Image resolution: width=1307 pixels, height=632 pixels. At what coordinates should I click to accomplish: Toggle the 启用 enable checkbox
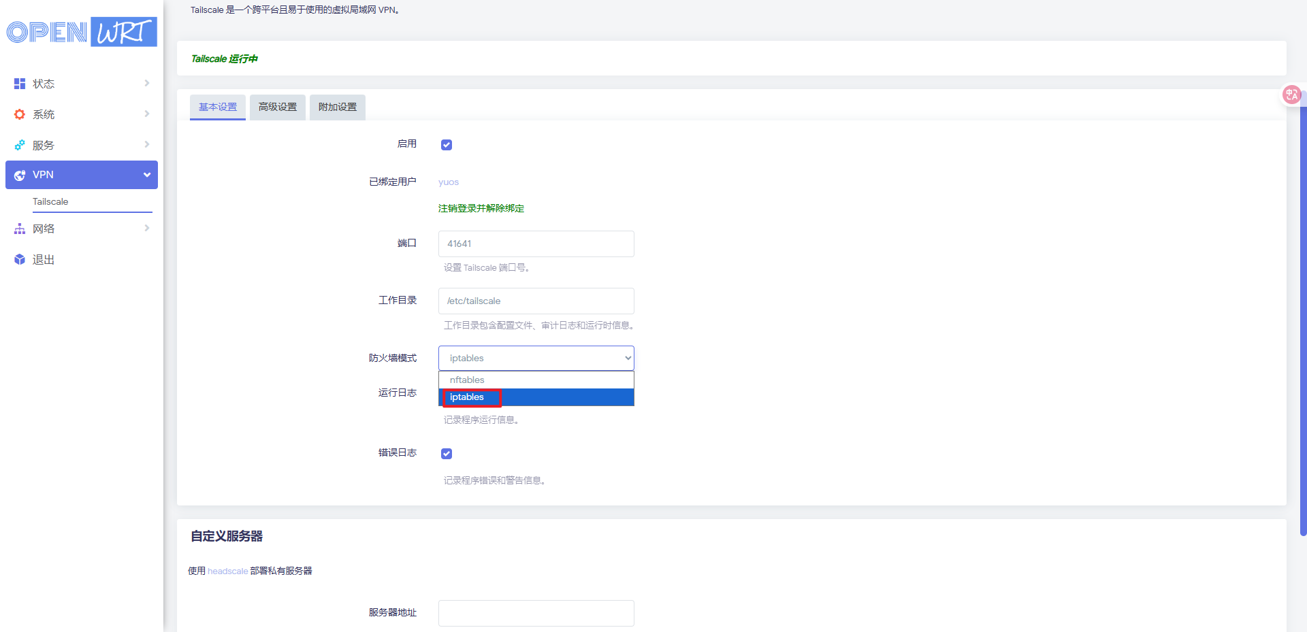click(447, 145)
